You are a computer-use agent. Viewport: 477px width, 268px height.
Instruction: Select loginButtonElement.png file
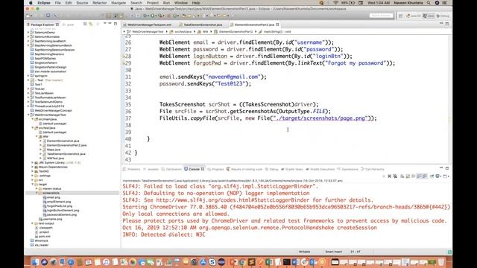pyautogui.click(x=61, y=210)
